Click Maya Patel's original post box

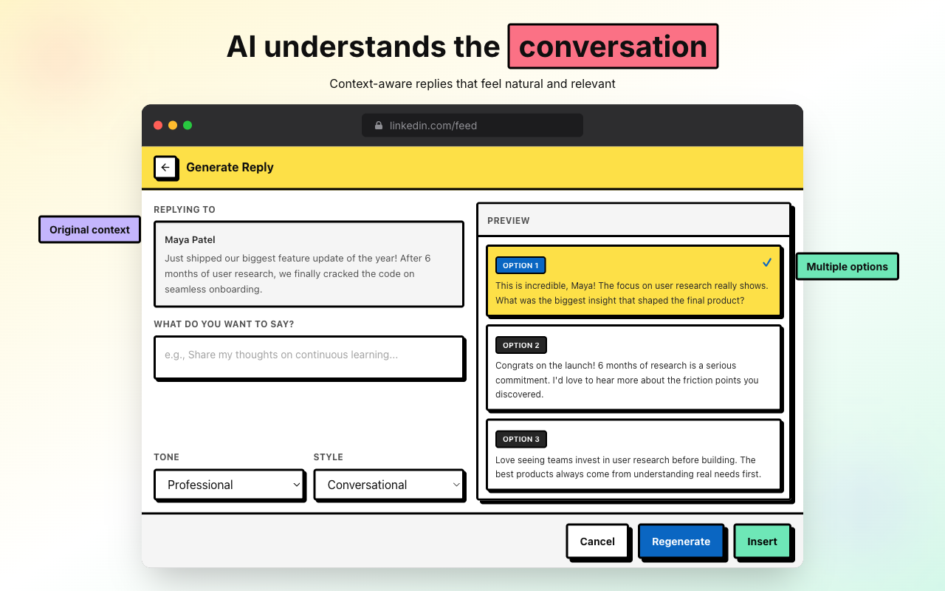309,264
